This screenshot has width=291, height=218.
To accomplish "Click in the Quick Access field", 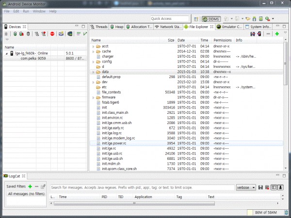I will point(170,19).
